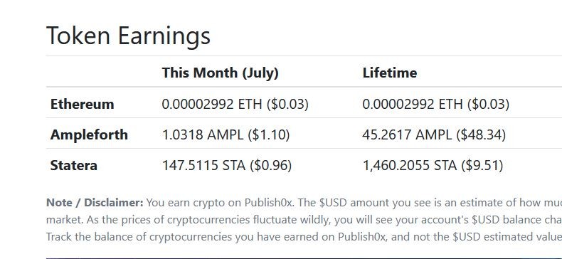Click the Token Earnings heading

click(x=128, y=36)
